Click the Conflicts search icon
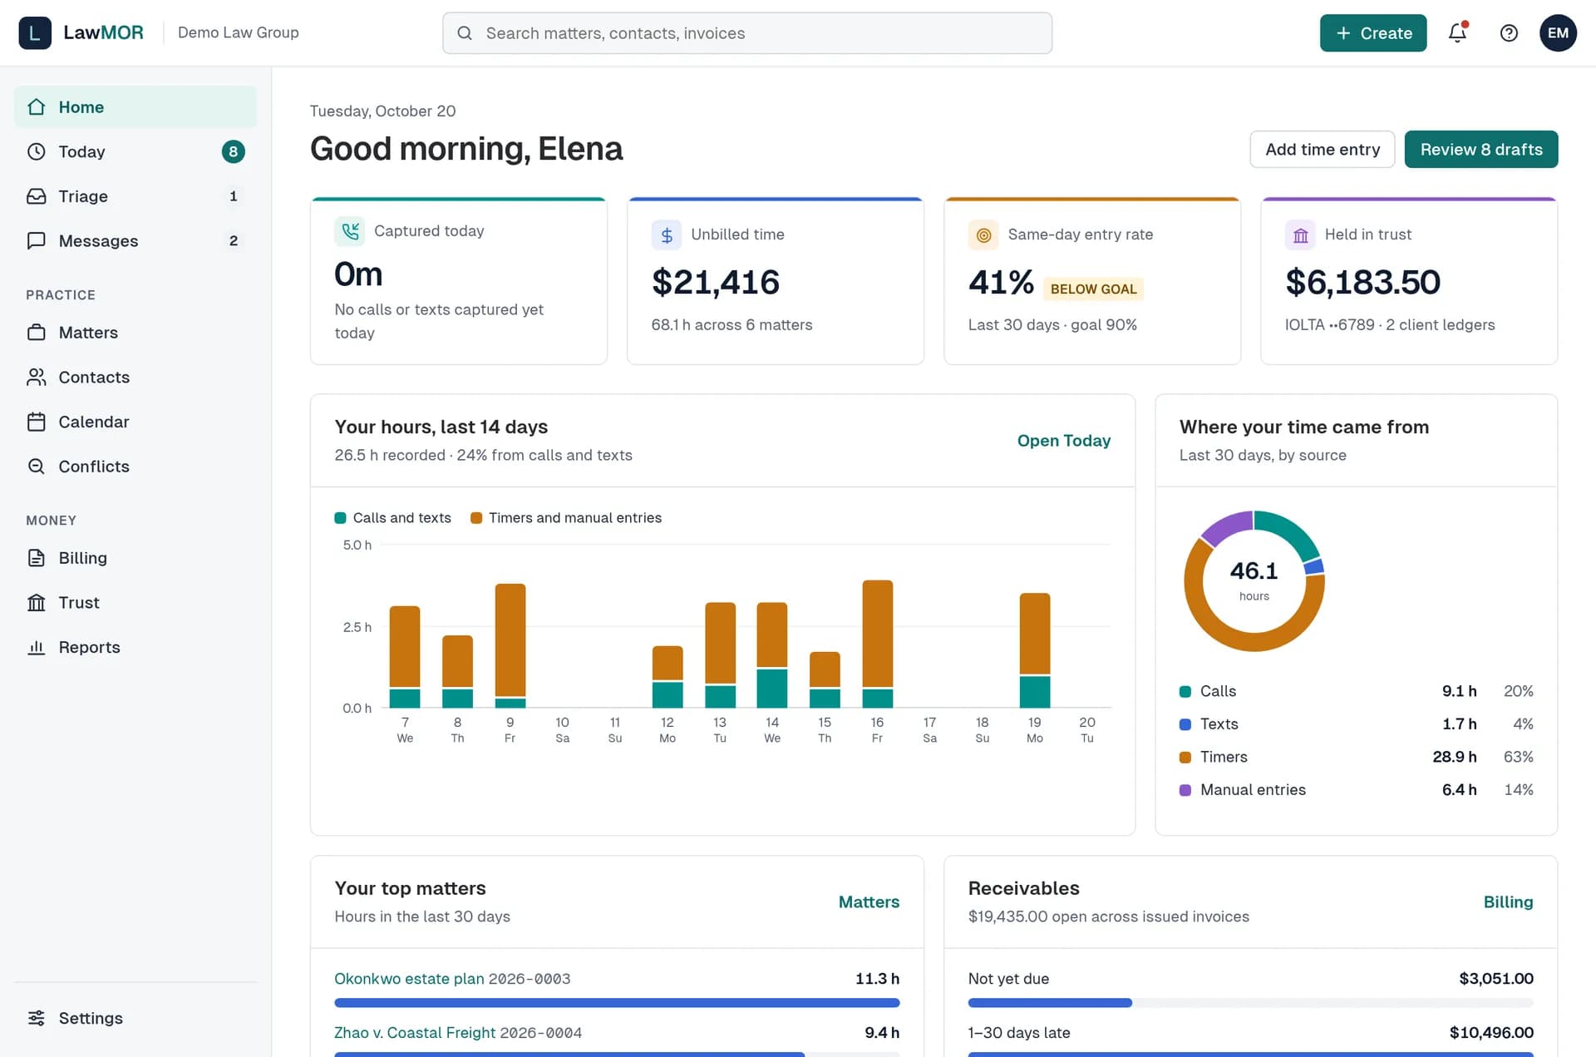 click(x=37, y=467)
